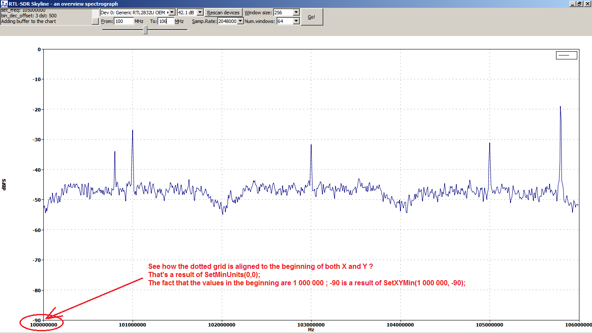Click the RTL-SDR Skyline title bar icon
This screenshot has width=592, height=333.
[4, 3]
